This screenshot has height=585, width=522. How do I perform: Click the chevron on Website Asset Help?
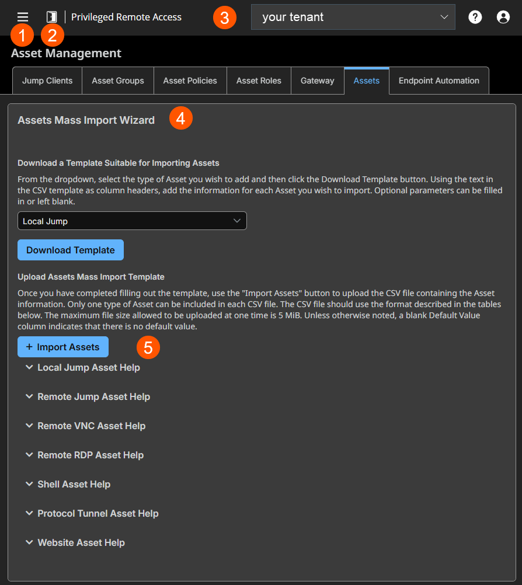(x=29, y=542)
